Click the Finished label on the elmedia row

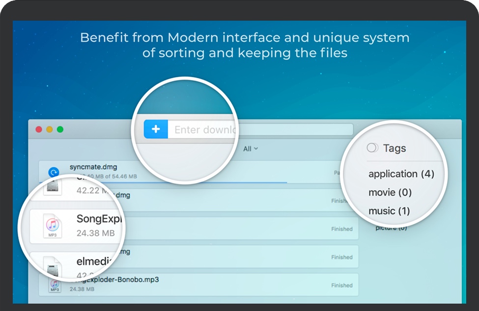click(x=342, y=257)
